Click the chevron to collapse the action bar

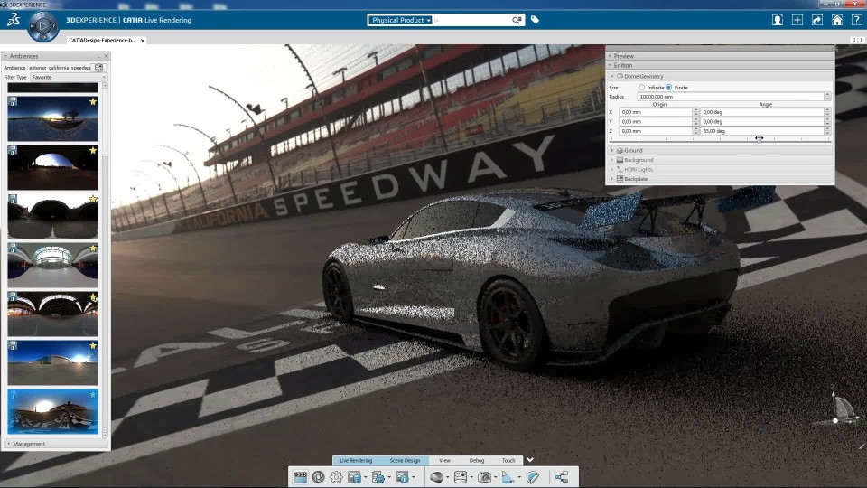(530, 460)
